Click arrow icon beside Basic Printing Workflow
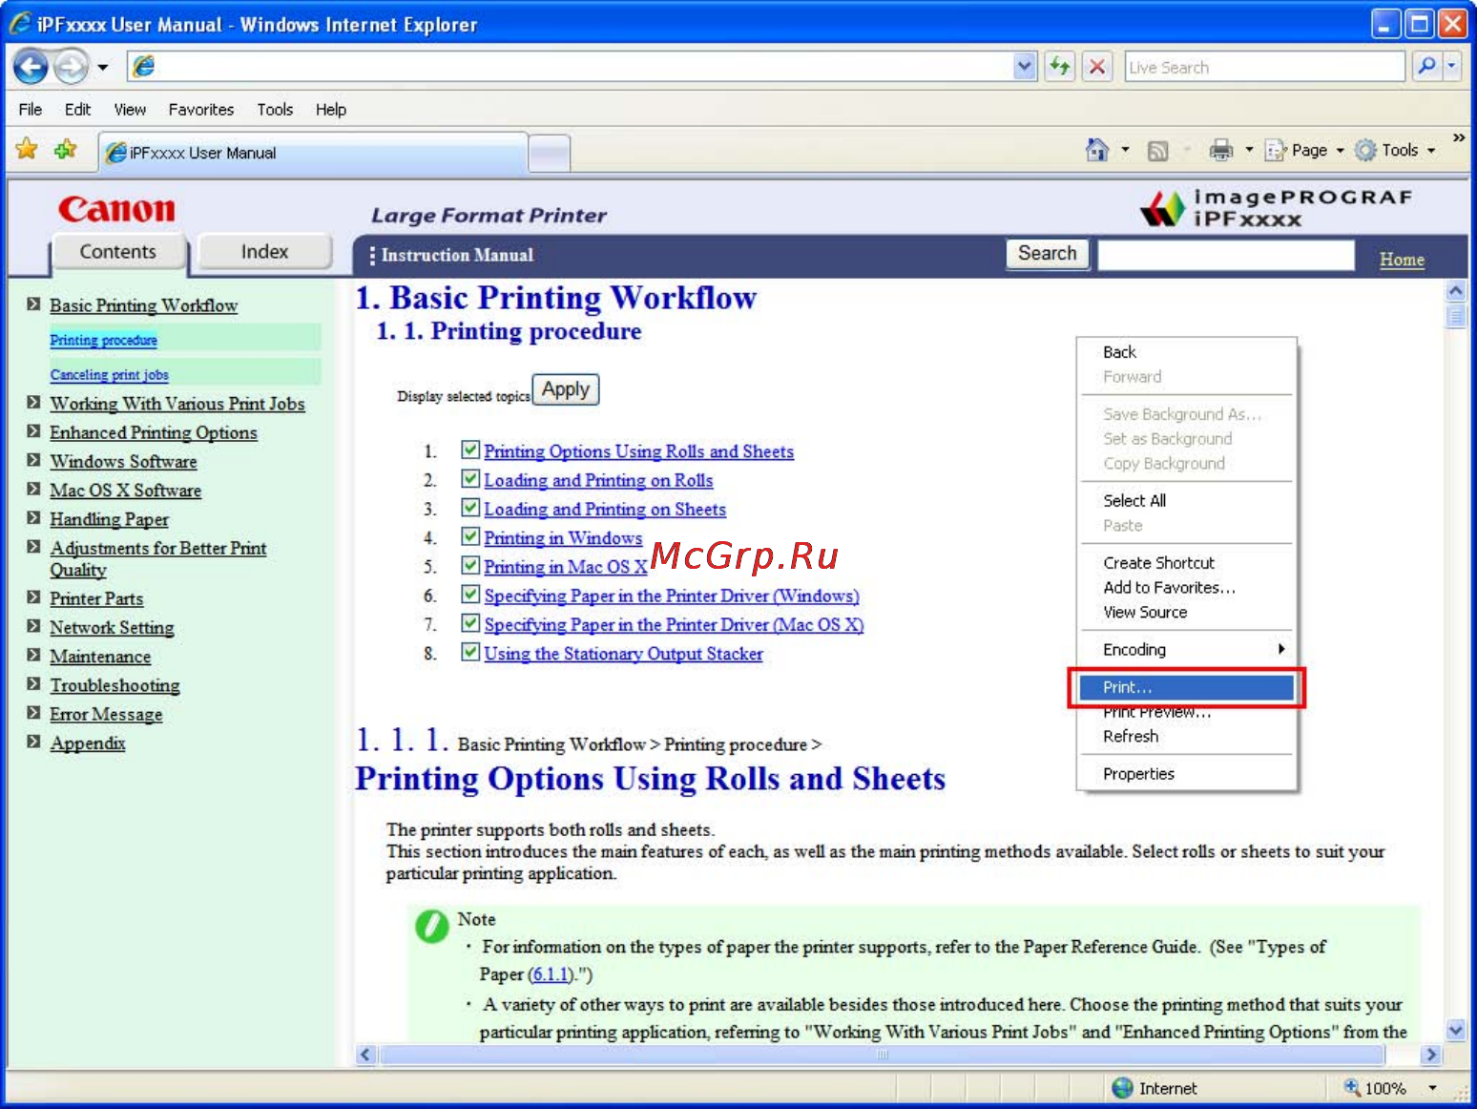This screenshot has height=1109, width=1477. click(33, 304)
